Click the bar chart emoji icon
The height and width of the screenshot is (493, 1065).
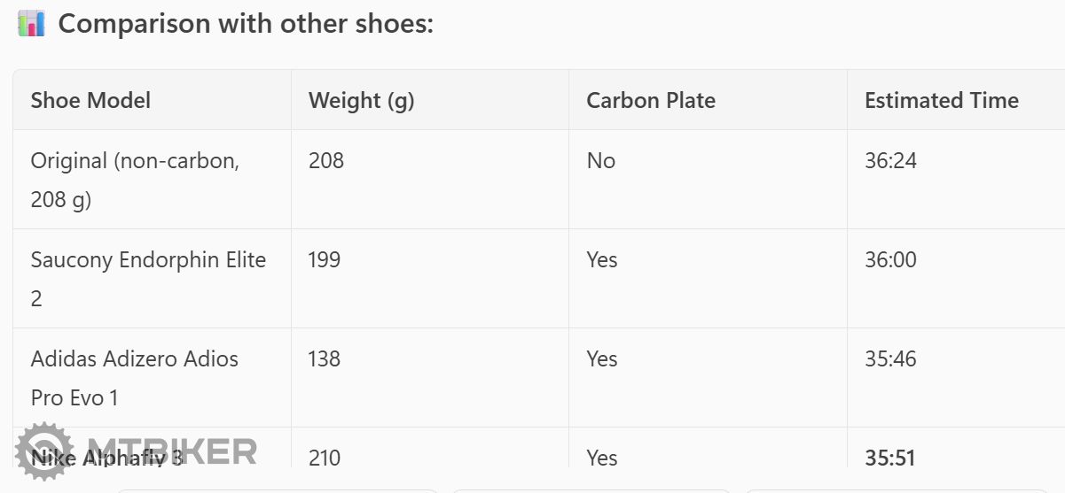31,24
